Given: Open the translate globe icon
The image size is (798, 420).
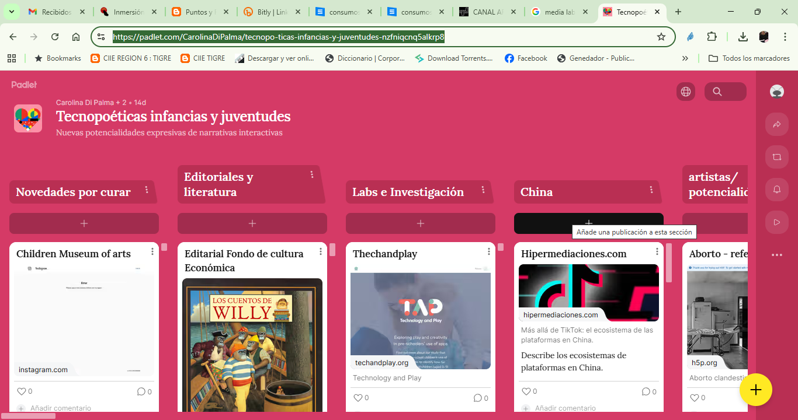Looking at the screenshot, I should [685, 91].
